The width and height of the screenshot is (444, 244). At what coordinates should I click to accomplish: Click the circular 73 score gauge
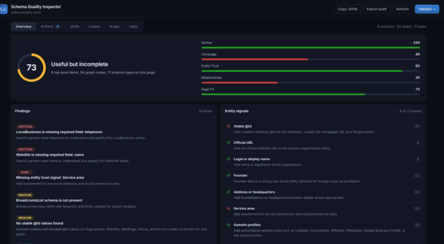click(31, 68)
